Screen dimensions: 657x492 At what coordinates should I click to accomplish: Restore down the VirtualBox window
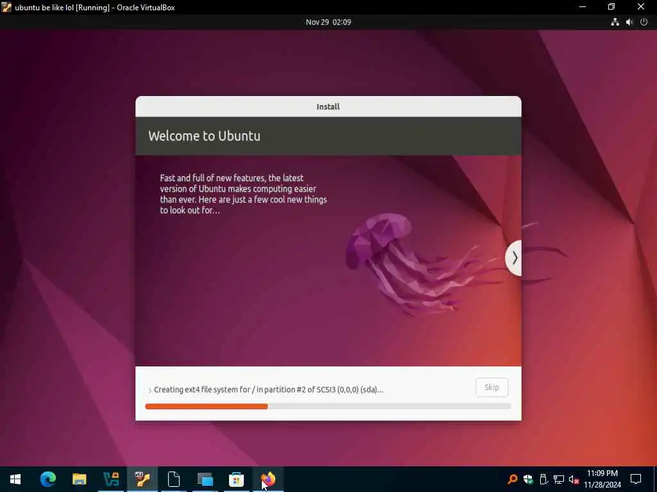(611, 7)
